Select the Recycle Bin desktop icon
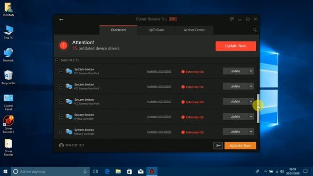Screen dimensions: 313x176 coord(8,77)
